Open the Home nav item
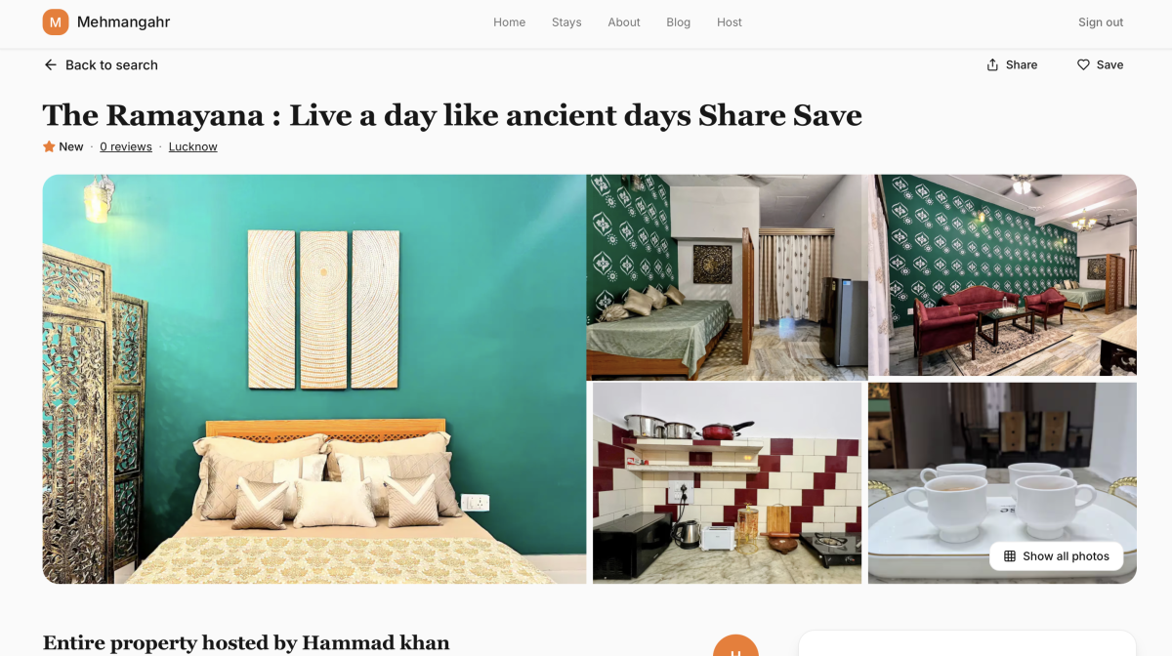 coord(509,22)
